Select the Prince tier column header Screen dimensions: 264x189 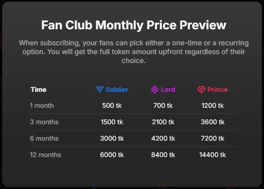[x=213, y=90]
